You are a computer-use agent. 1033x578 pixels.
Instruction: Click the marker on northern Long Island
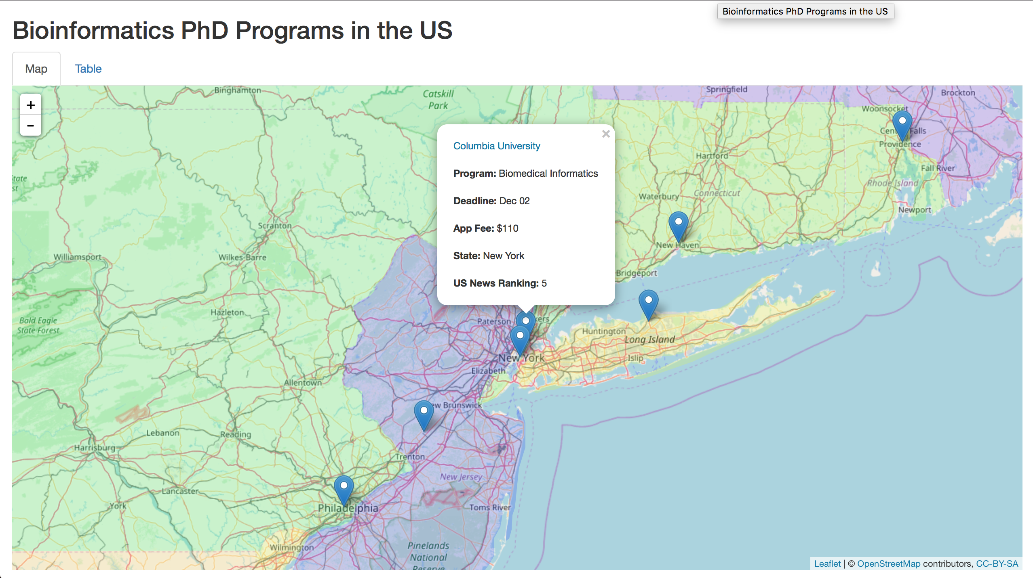648,304
